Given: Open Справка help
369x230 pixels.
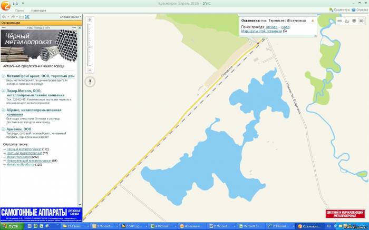Looking at the screenshot, I should coord(360,10).
